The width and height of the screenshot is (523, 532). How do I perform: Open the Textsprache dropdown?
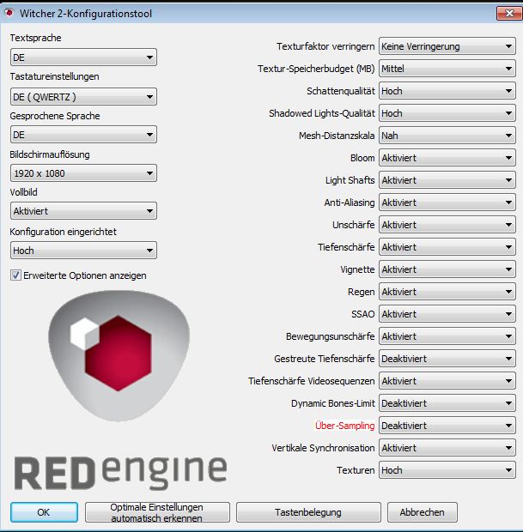[x=83, y=57]
